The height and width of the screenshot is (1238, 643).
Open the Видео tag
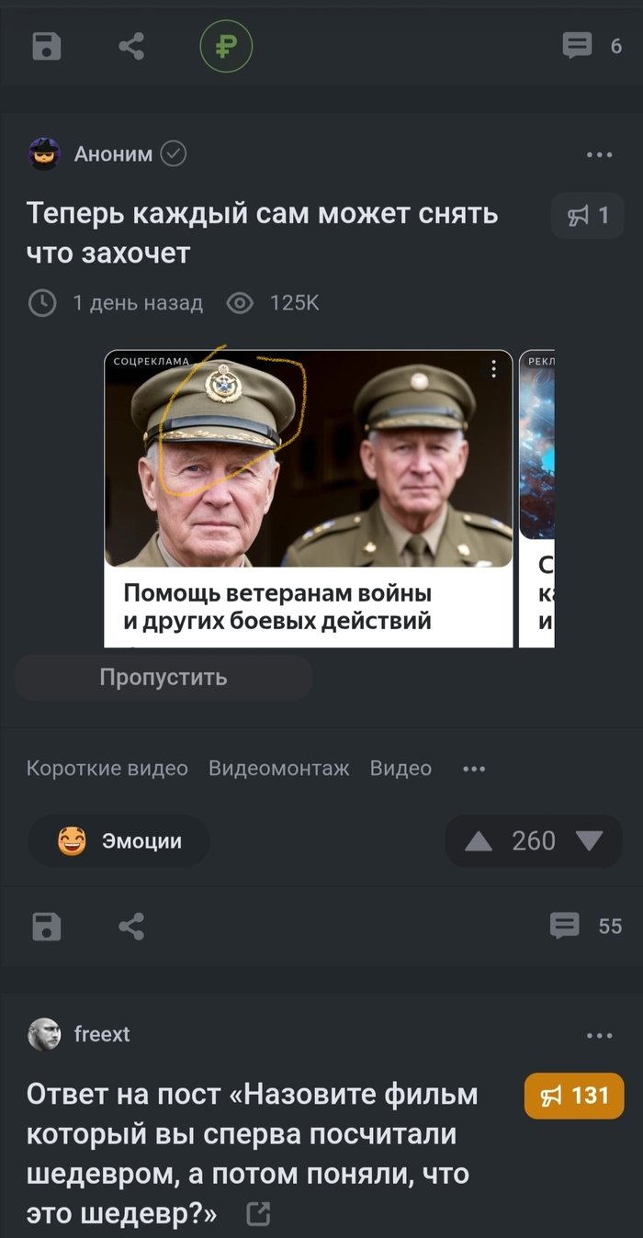[400, 769]
